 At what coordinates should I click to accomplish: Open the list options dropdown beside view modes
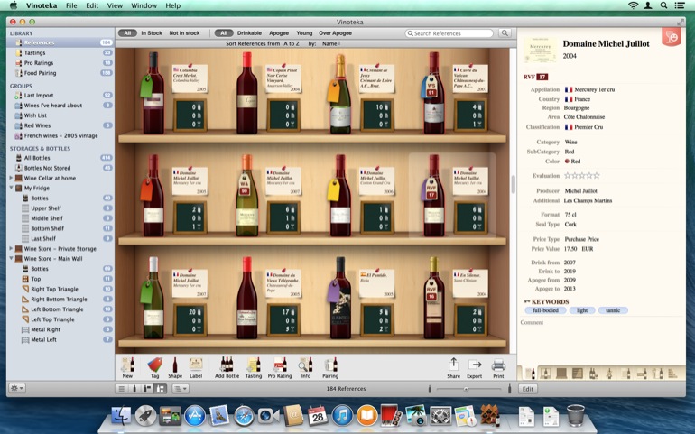click(x=181, y=389)
